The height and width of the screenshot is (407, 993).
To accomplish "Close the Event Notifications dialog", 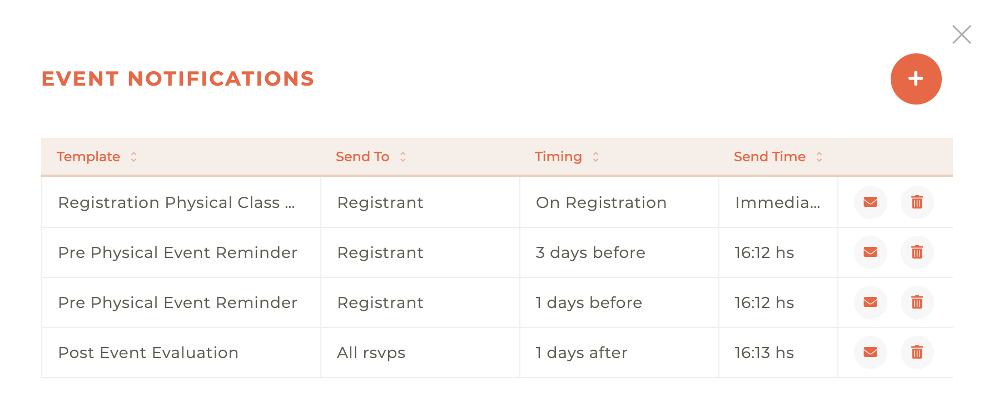I will pos(961,34).
